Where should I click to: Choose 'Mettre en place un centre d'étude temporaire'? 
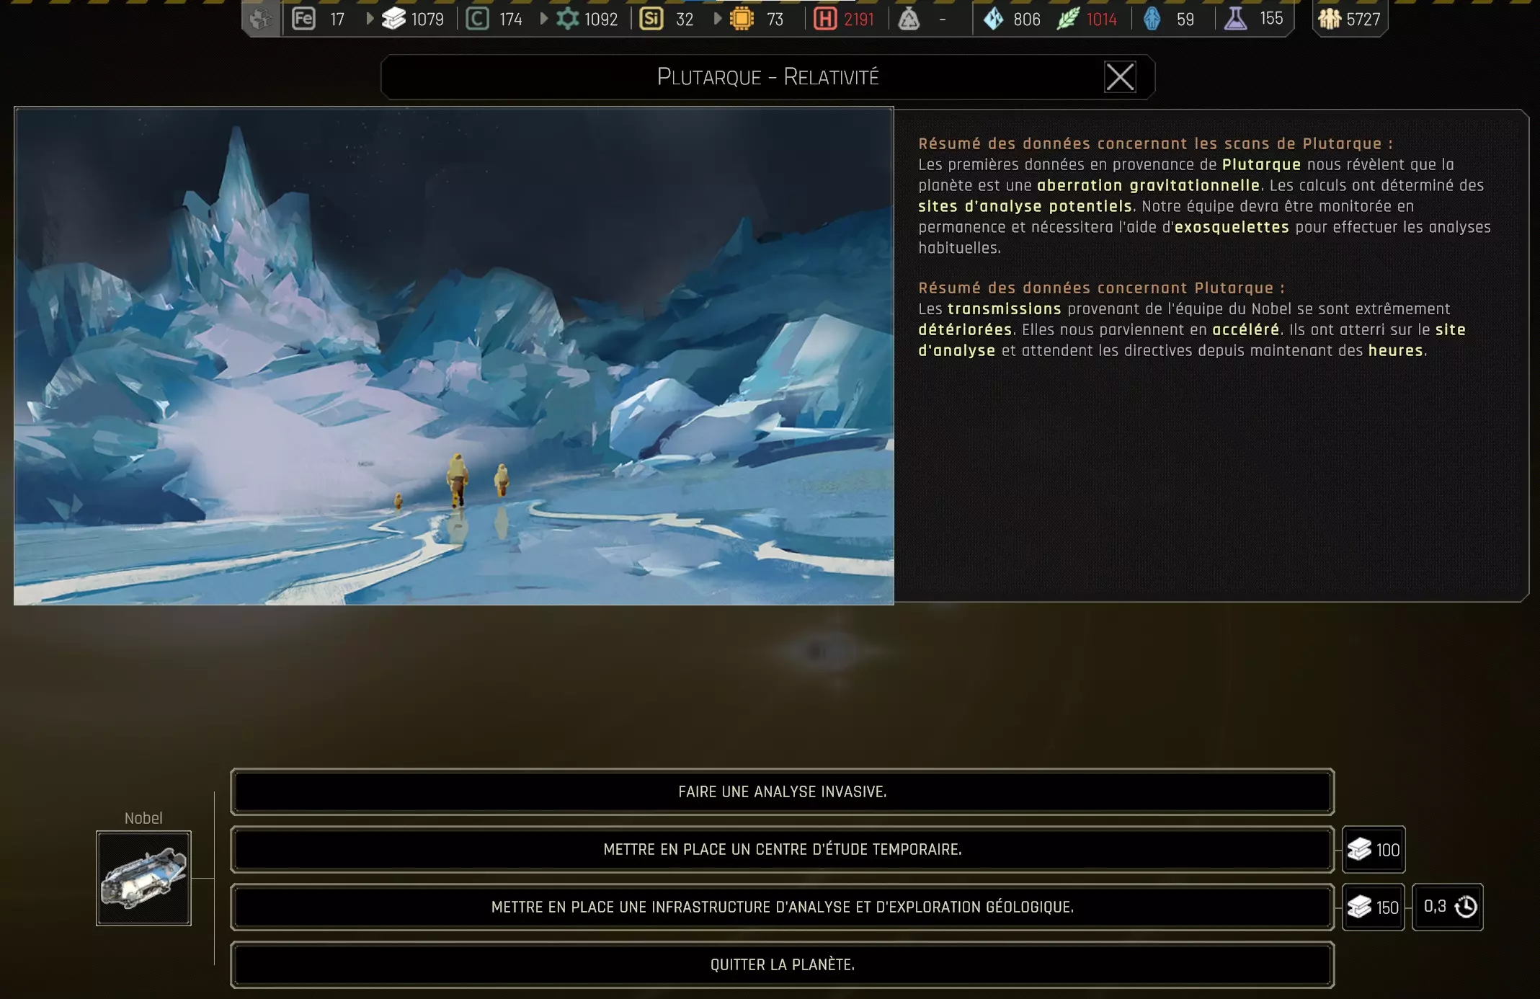tap(782, 849)
